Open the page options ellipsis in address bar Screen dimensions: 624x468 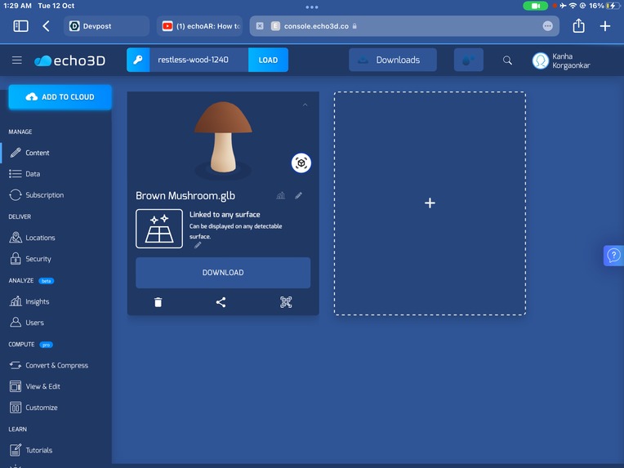[x=547, y=26]
